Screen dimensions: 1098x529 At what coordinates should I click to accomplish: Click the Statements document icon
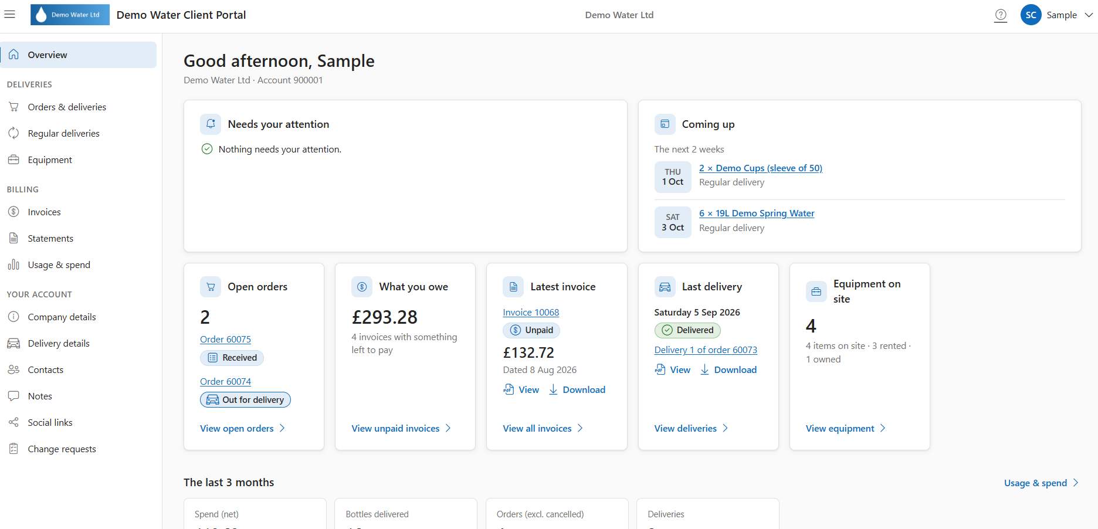click(x=13, y=238)
